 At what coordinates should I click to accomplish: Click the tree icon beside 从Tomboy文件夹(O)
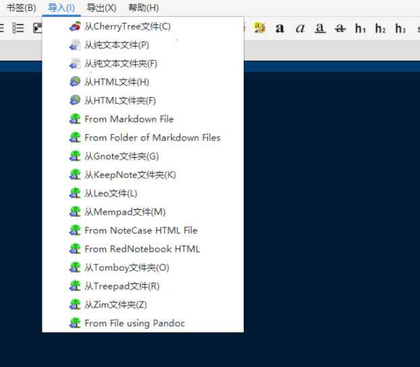(x=75, y=267)
